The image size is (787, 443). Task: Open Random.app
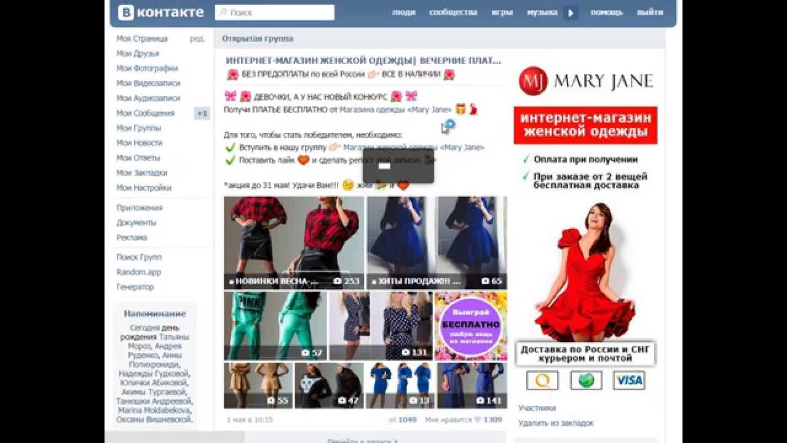tap(138, 272)
